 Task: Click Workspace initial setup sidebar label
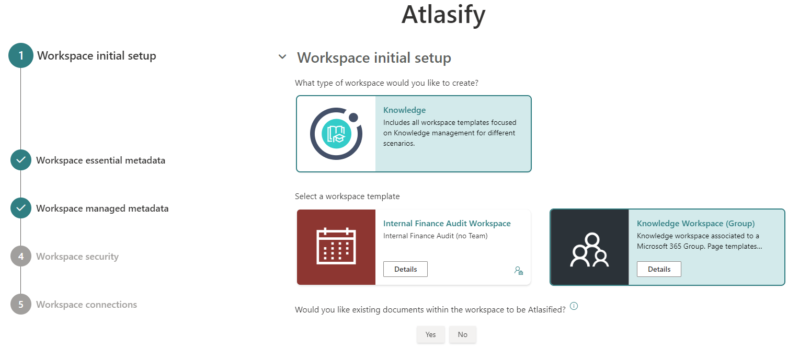click(97, 55)
